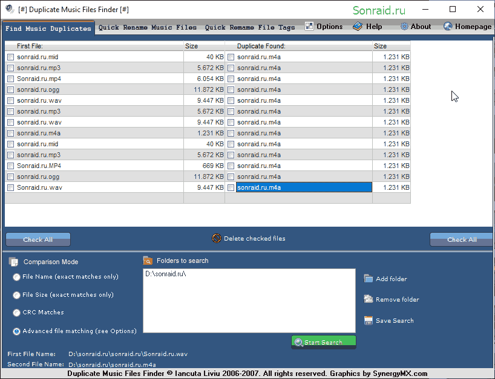Click the Remove folder icon

pyautogui.click(x=369, y=299)
